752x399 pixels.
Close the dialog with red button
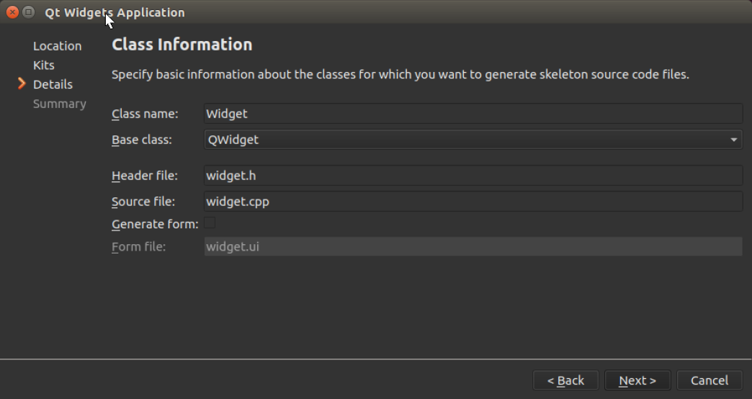(x=12, y=12)
